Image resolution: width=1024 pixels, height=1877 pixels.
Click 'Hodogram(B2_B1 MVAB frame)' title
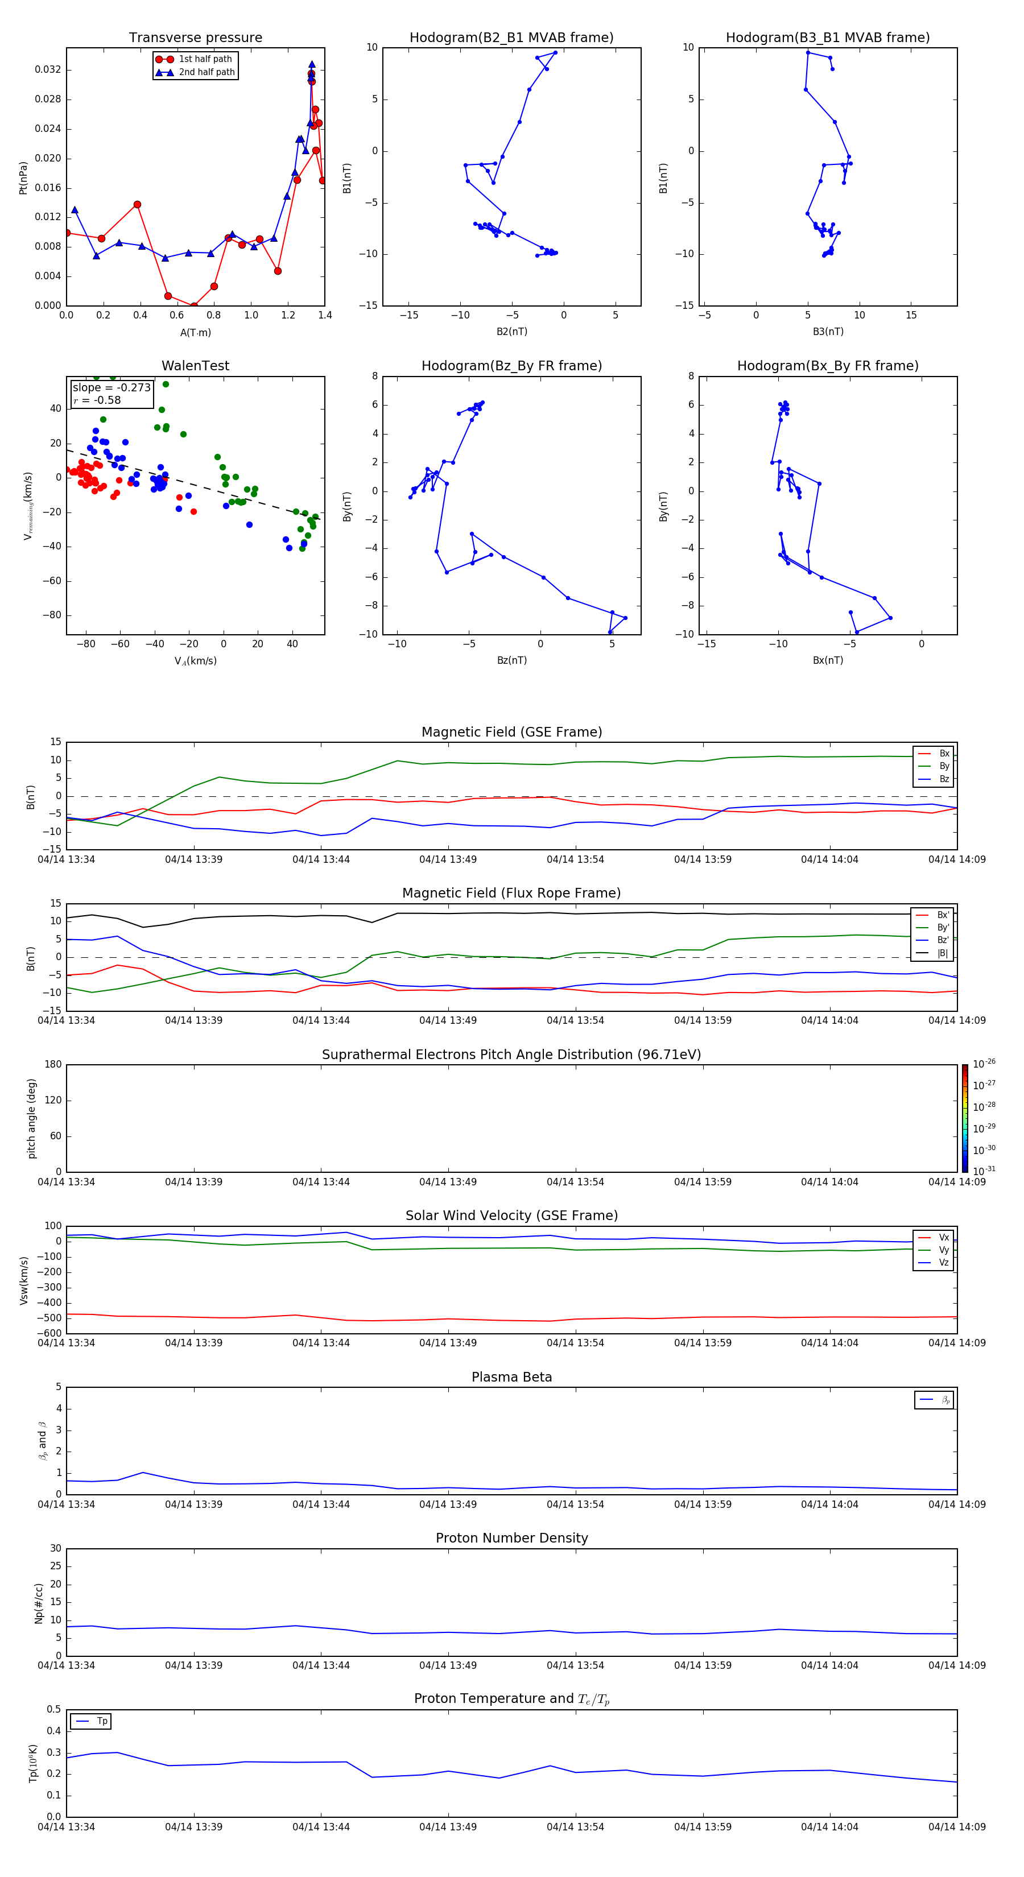coord(511,38)
